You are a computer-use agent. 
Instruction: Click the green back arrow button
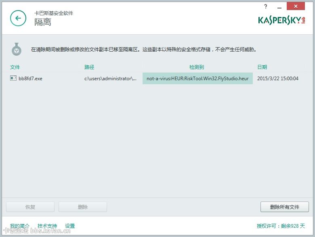[x=18, y=18]
